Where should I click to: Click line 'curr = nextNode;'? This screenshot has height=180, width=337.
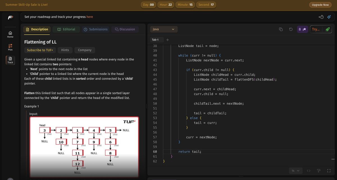(201, 137)
